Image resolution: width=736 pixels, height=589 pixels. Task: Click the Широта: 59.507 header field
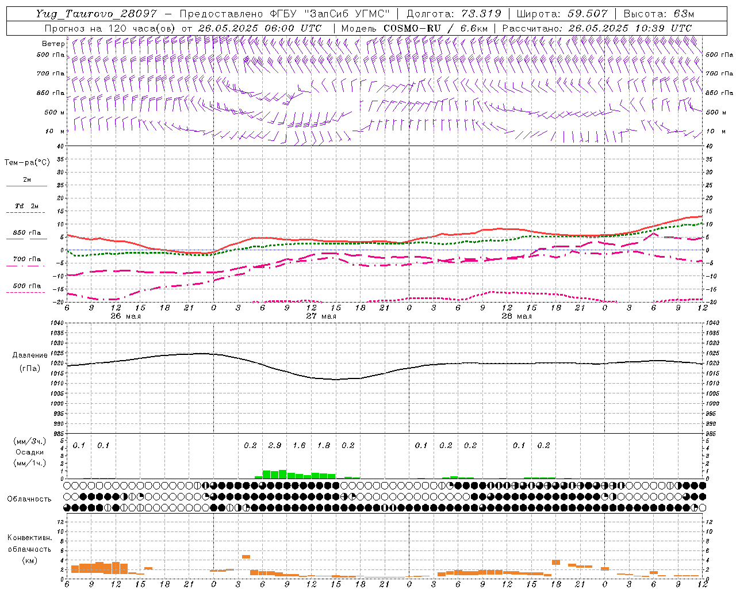coord(562,14)
